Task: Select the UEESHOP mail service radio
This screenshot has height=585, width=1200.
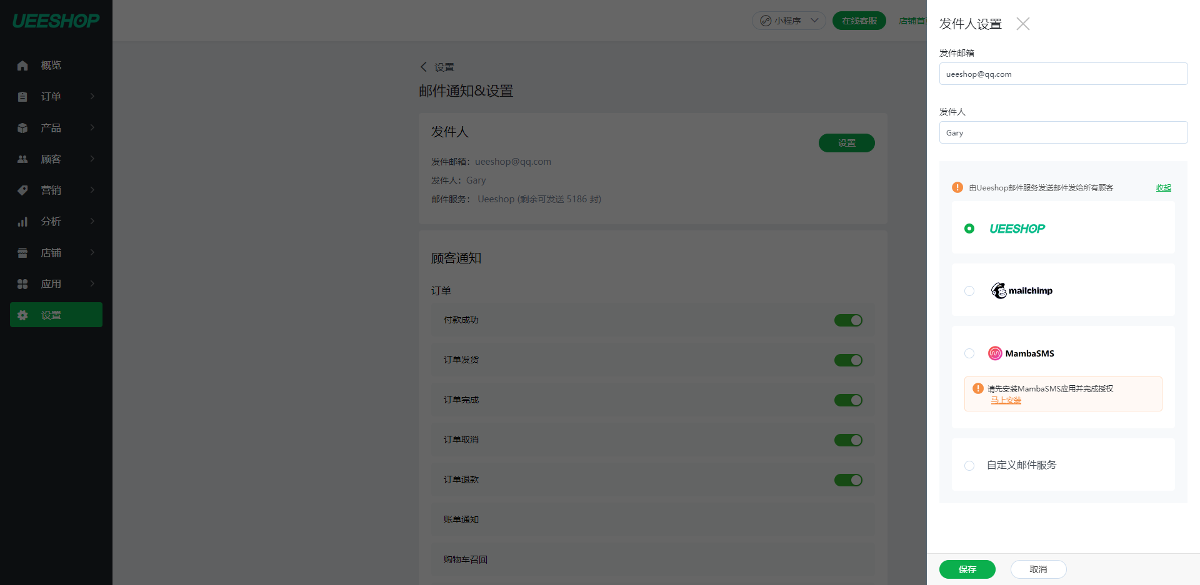Action: (x=969, y=229)
